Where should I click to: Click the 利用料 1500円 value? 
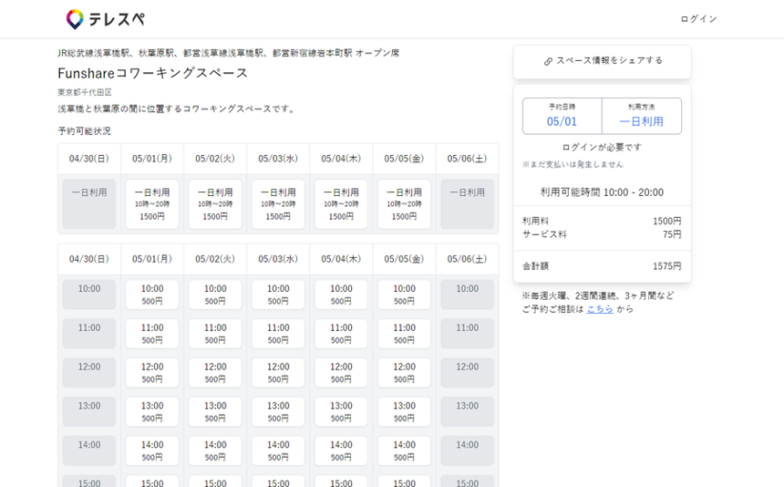pyautogui.click(x=667, y=221)
